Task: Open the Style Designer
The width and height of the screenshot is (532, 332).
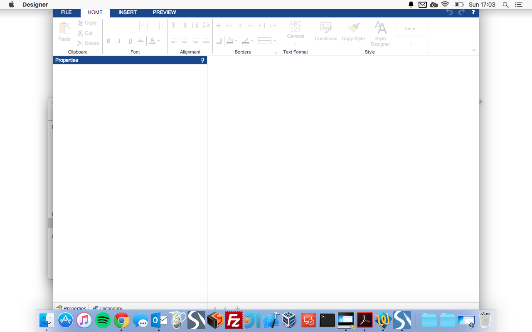Action: (381, 34)
